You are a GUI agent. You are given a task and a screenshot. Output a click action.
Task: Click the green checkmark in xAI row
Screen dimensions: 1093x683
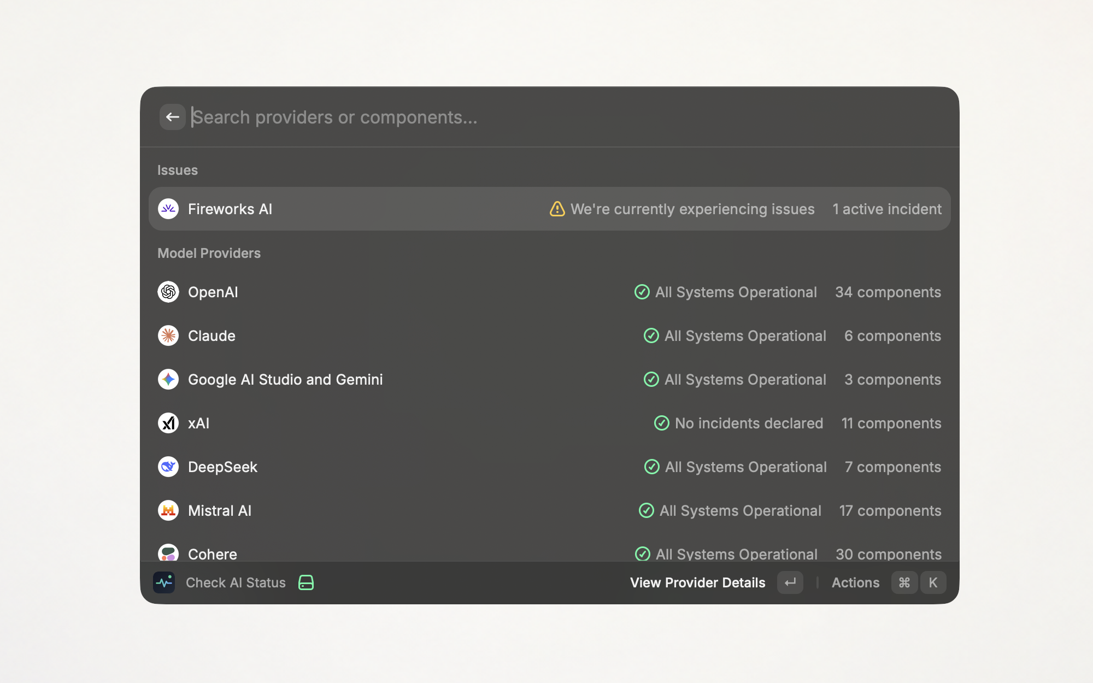[x=662, y=423]
